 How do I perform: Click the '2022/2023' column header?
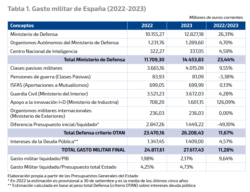[225, 26]
